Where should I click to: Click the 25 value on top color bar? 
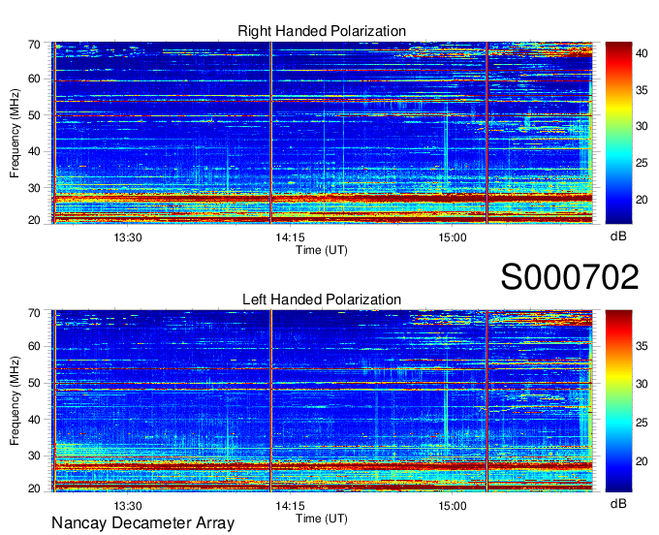pyautogui.click(x=642, y=163)
